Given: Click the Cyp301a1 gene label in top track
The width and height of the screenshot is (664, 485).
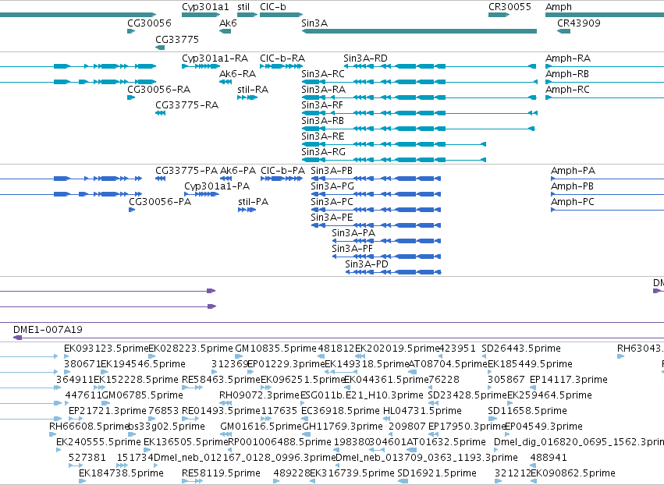Looking at the screenshot, I should coord(205,7).
